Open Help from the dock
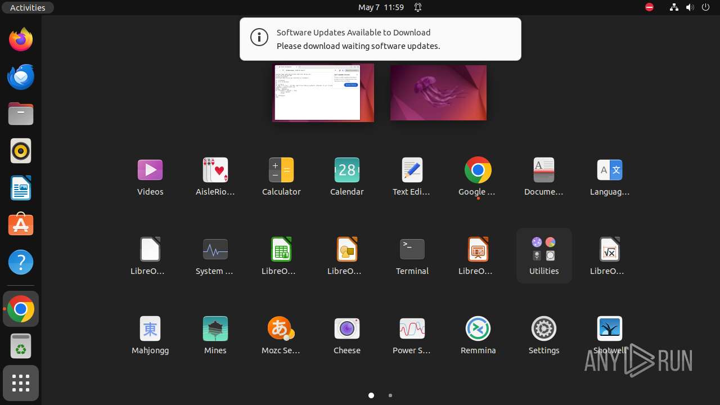Image resolution: width=720 pixels, height=405 pixels. [x=21, y=262]
